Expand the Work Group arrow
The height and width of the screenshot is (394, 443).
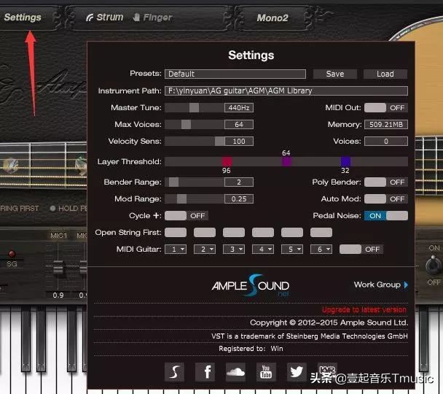click(406, 285)
